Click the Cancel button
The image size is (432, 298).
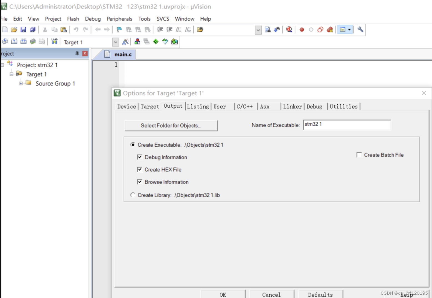[x=271, y=294]
